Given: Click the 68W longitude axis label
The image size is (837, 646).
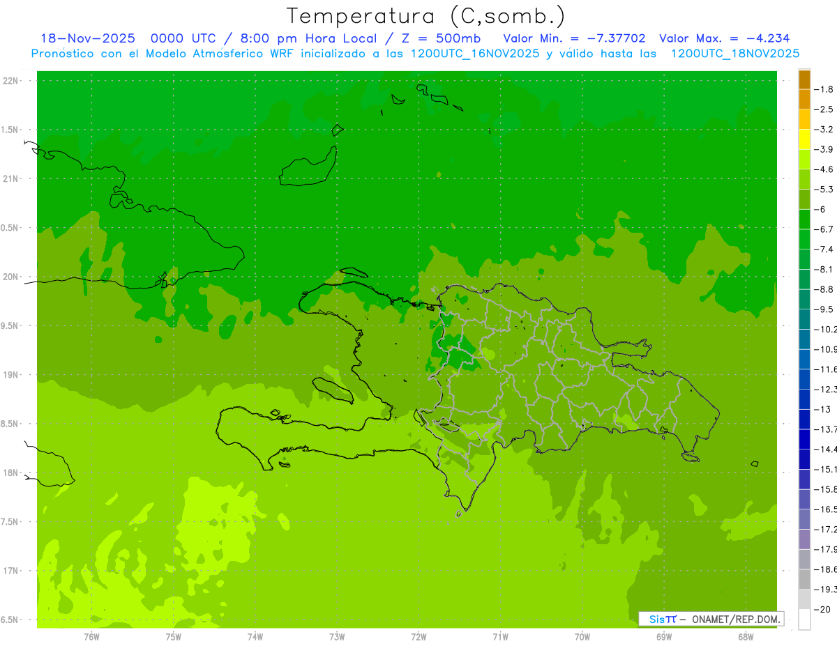Looking at the screenshot, I should click(746, 637).
